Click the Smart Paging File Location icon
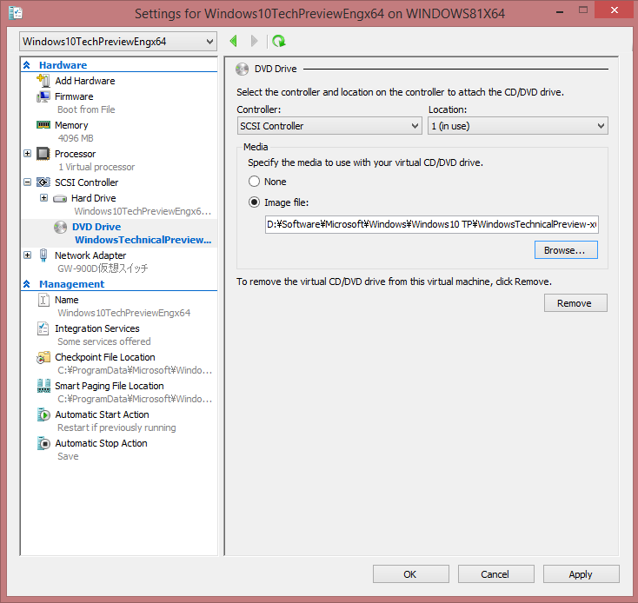This screenshot has height=603, width=638. click(x=43, y=386)
